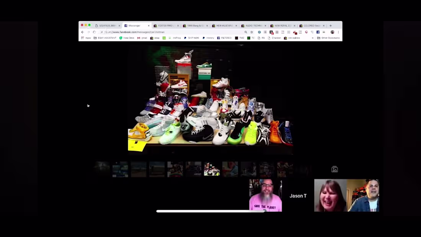Open the Chrome three-dot menu

[338, 32]
